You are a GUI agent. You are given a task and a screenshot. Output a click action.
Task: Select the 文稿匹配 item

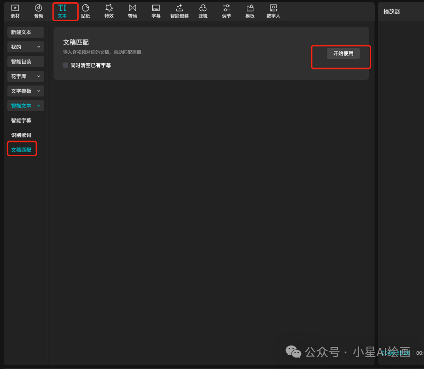(x=21, y=150)
